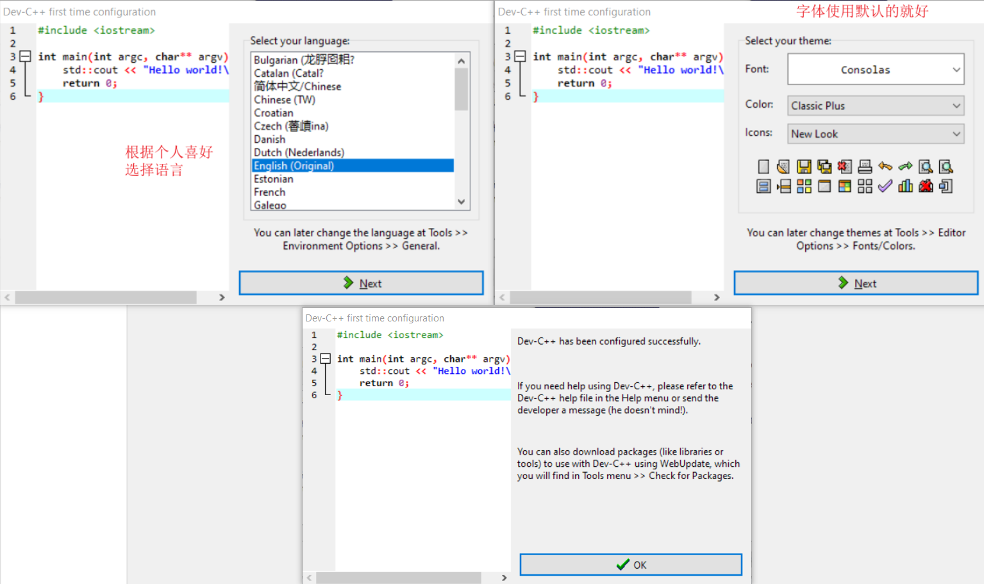Image resolution: width=984 pixels, height=584 pixels.
Task: Collapse code fold at line 3 in language window
Action: pyautogui.click(x=25, y=56)
